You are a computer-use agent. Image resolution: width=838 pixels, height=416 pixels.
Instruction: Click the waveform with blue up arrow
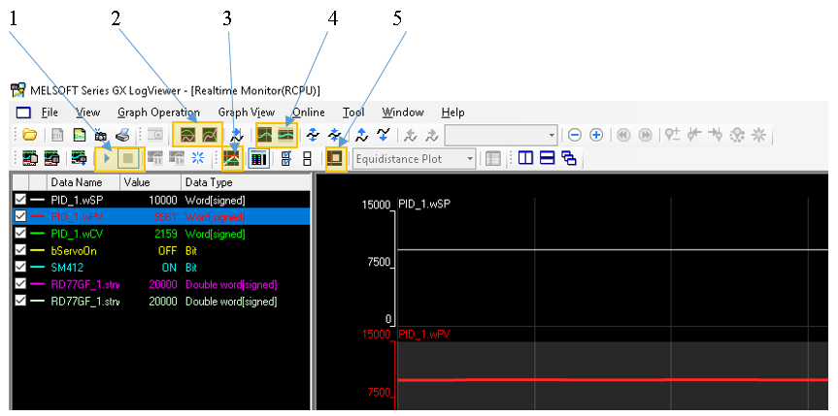(x=362, y=135)
